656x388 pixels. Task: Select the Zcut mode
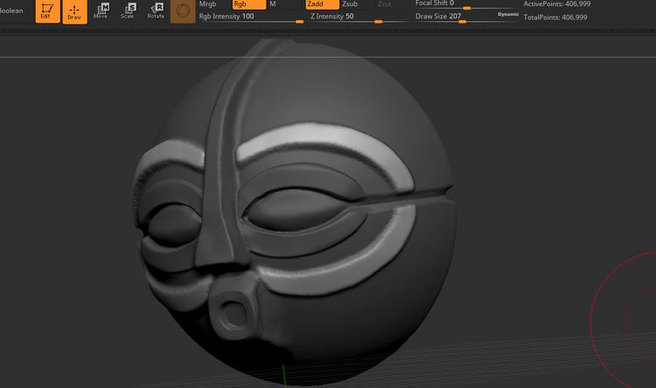385,4
